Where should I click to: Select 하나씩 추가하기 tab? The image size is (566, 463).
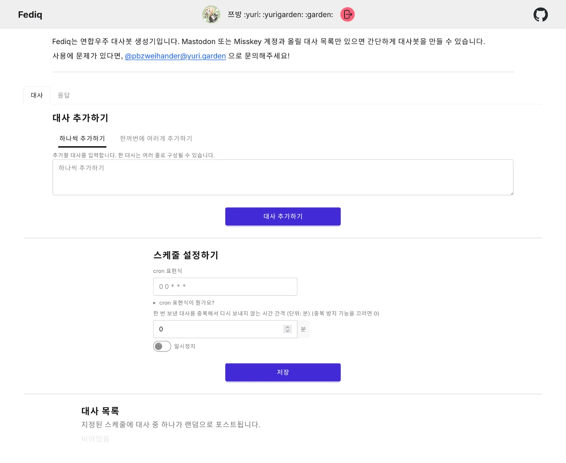[82, 138]
